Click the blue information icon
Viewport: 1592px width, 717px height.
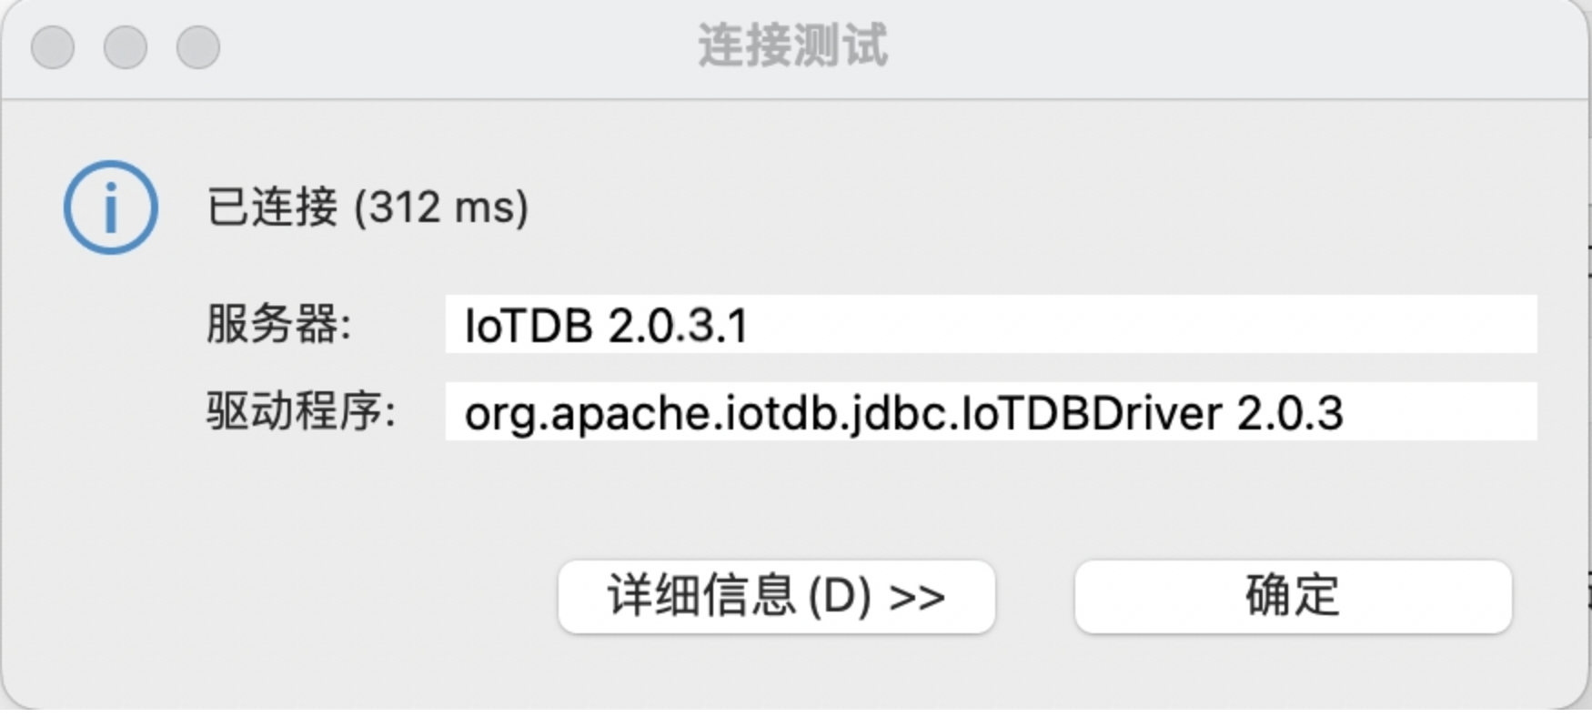110,207
